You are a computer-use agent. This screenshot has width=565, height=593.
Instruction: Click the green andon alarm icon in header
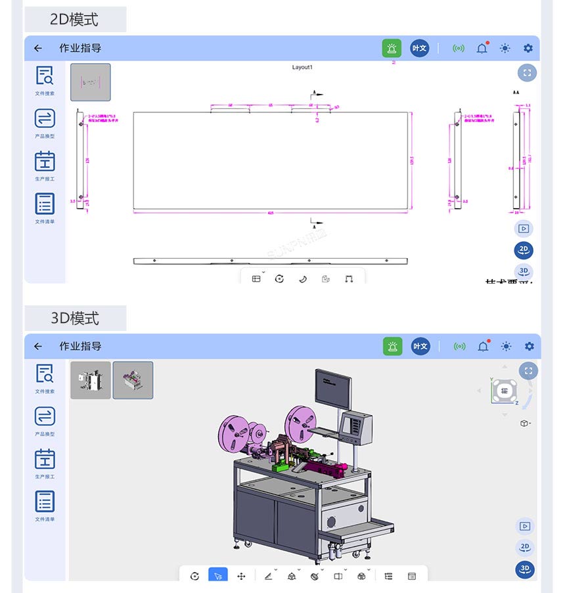(x=392, y=48)
